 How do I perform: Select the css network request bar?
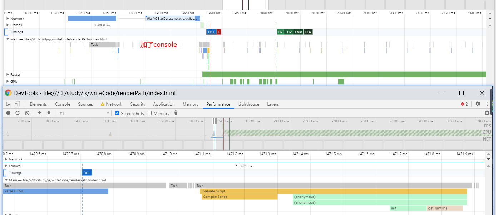[x=173, y=19]
